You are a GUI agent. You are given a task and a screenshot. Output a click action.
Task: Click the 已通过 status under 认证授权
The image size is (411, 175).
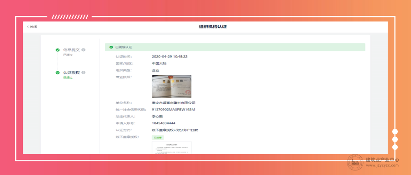tap(68, 78)
